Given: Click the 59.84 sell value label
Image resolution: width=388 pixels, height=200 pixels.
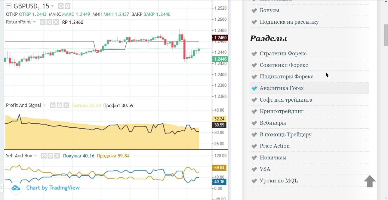Looking at the screenshot, I should click(220, 168).
